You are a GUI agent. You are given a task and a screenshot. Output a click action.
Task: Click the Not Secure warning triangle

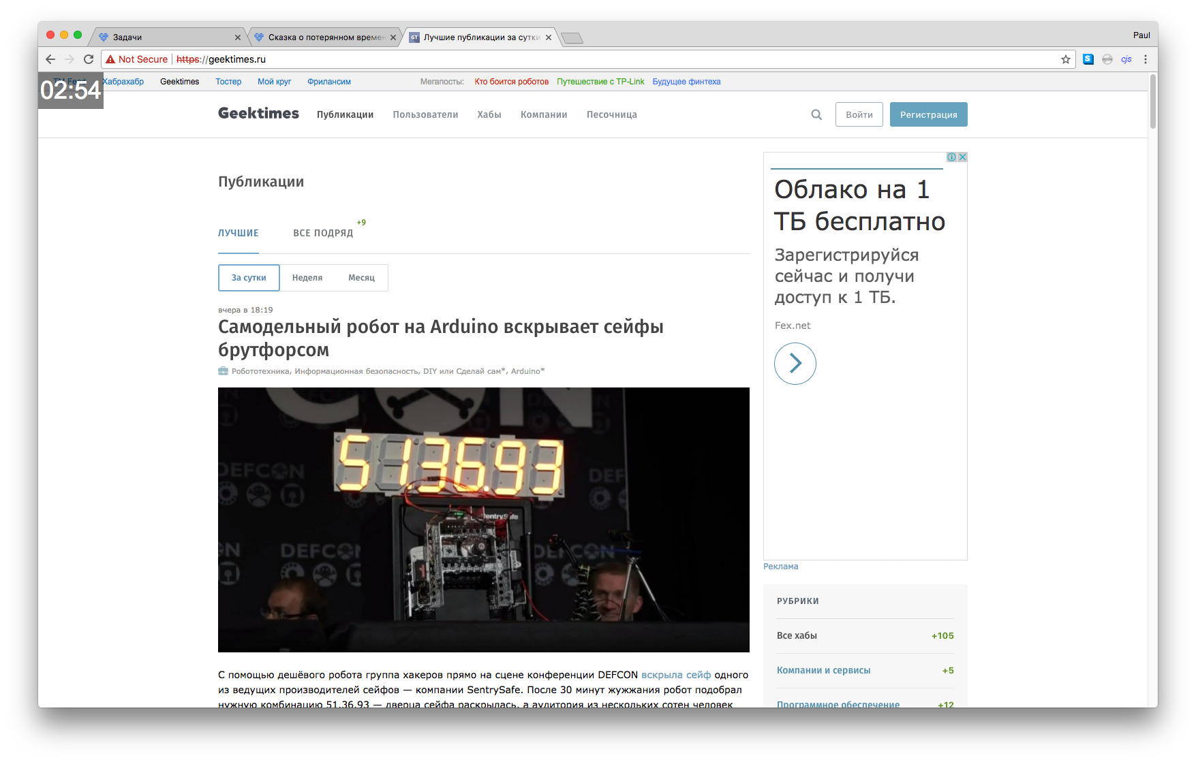tap(110, 59)
